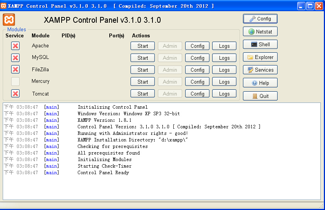View the MySQL Logs

224,58
